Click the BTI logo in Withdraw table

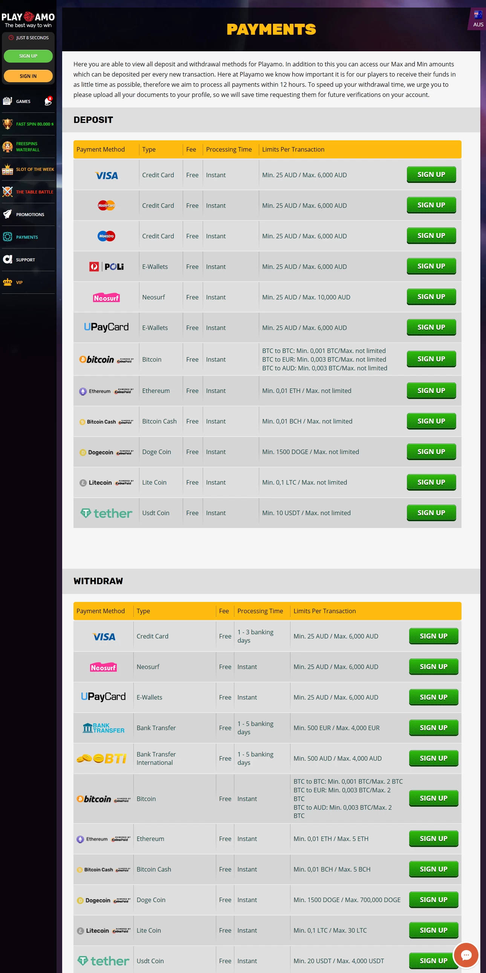pyautogui.click(x=102, y=758)
